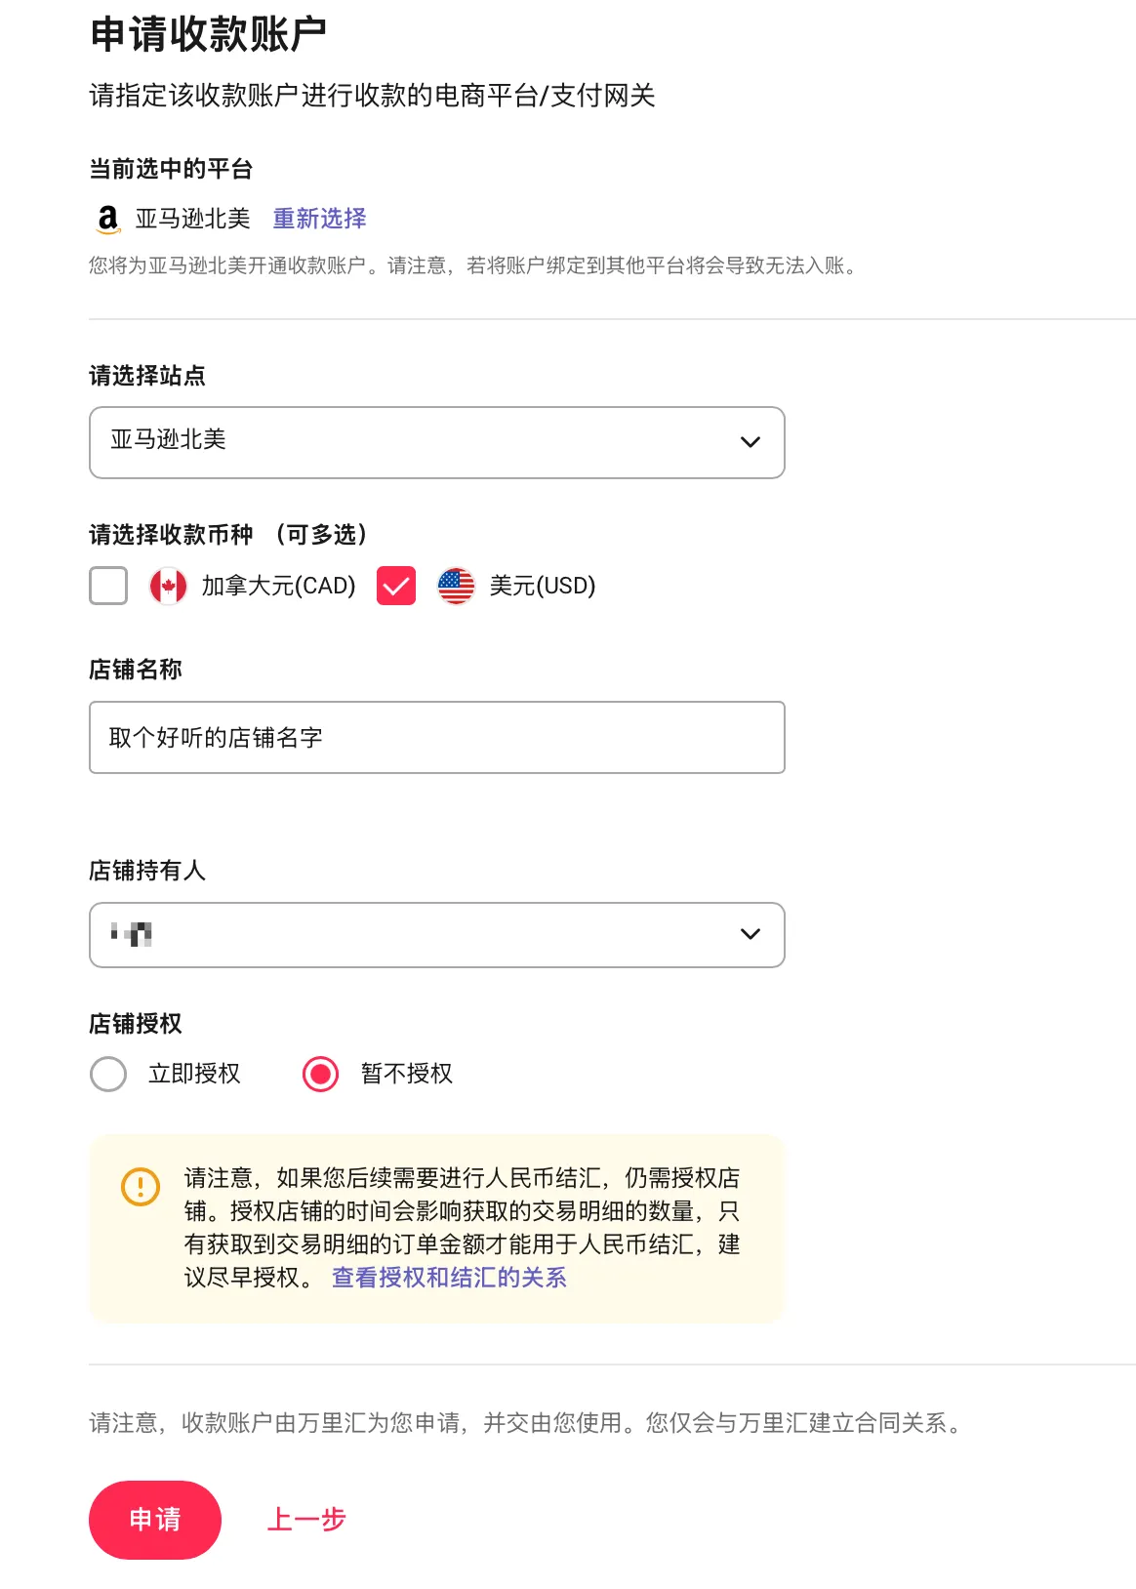Click the orange warning exclamation icon
Image resolution: width=1136 pixels, height=1589 pixels.
(x=141, y=1187)
